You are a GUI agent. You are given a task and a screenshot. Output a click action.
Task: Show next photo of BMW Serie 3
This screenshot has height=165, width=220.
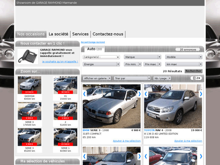(139, 94)
